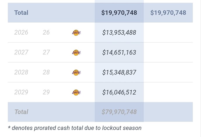Click the $13,953,488 salary amount
This screenshot has height=137, width=201.
pos(119,33)
